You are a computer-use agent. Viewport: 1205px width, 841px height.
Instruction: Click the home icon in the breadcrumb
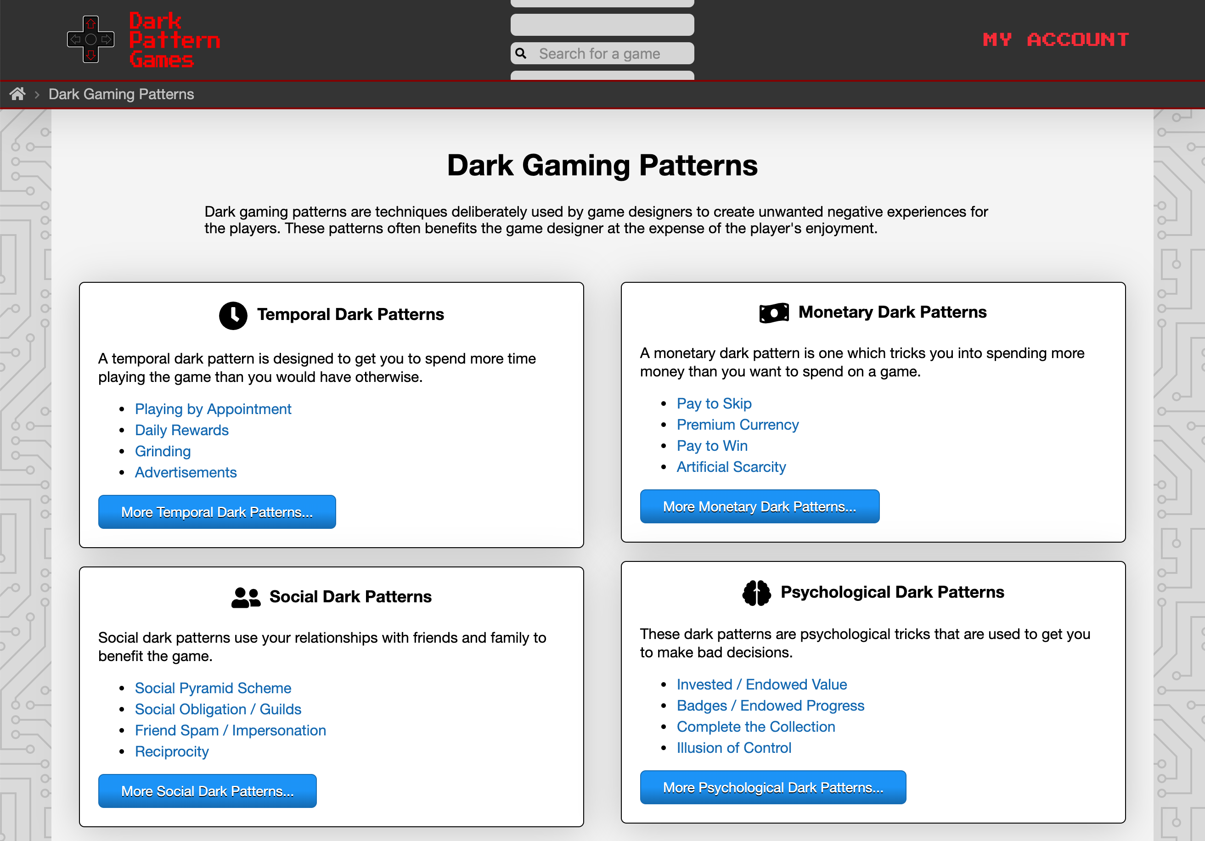tap(18, 94)
